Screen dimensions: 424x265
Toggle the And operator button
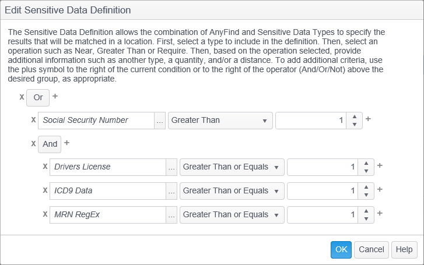[50, 144]
